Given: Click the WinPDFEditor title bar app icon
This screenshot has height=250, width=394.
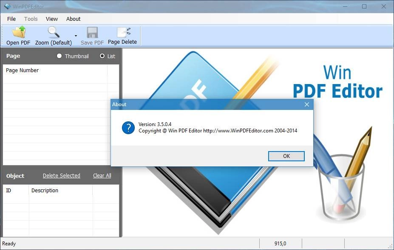Looking at the screenshot, I should 7,6.
